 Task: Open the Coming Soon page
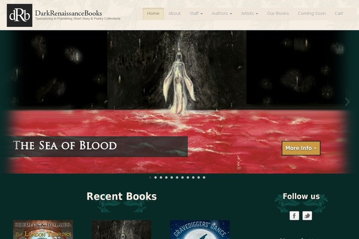click(312, 14)
